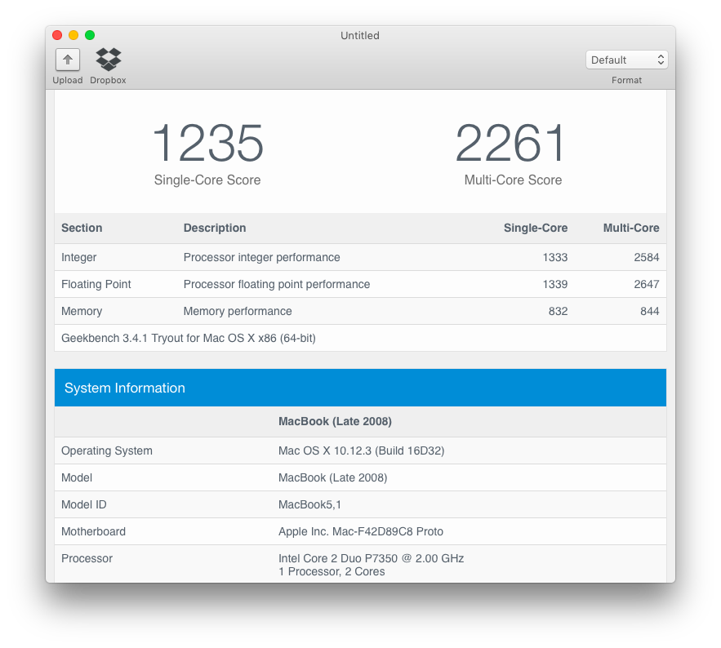
Task: Click the Model row label
Action: (x=77, y=478)
